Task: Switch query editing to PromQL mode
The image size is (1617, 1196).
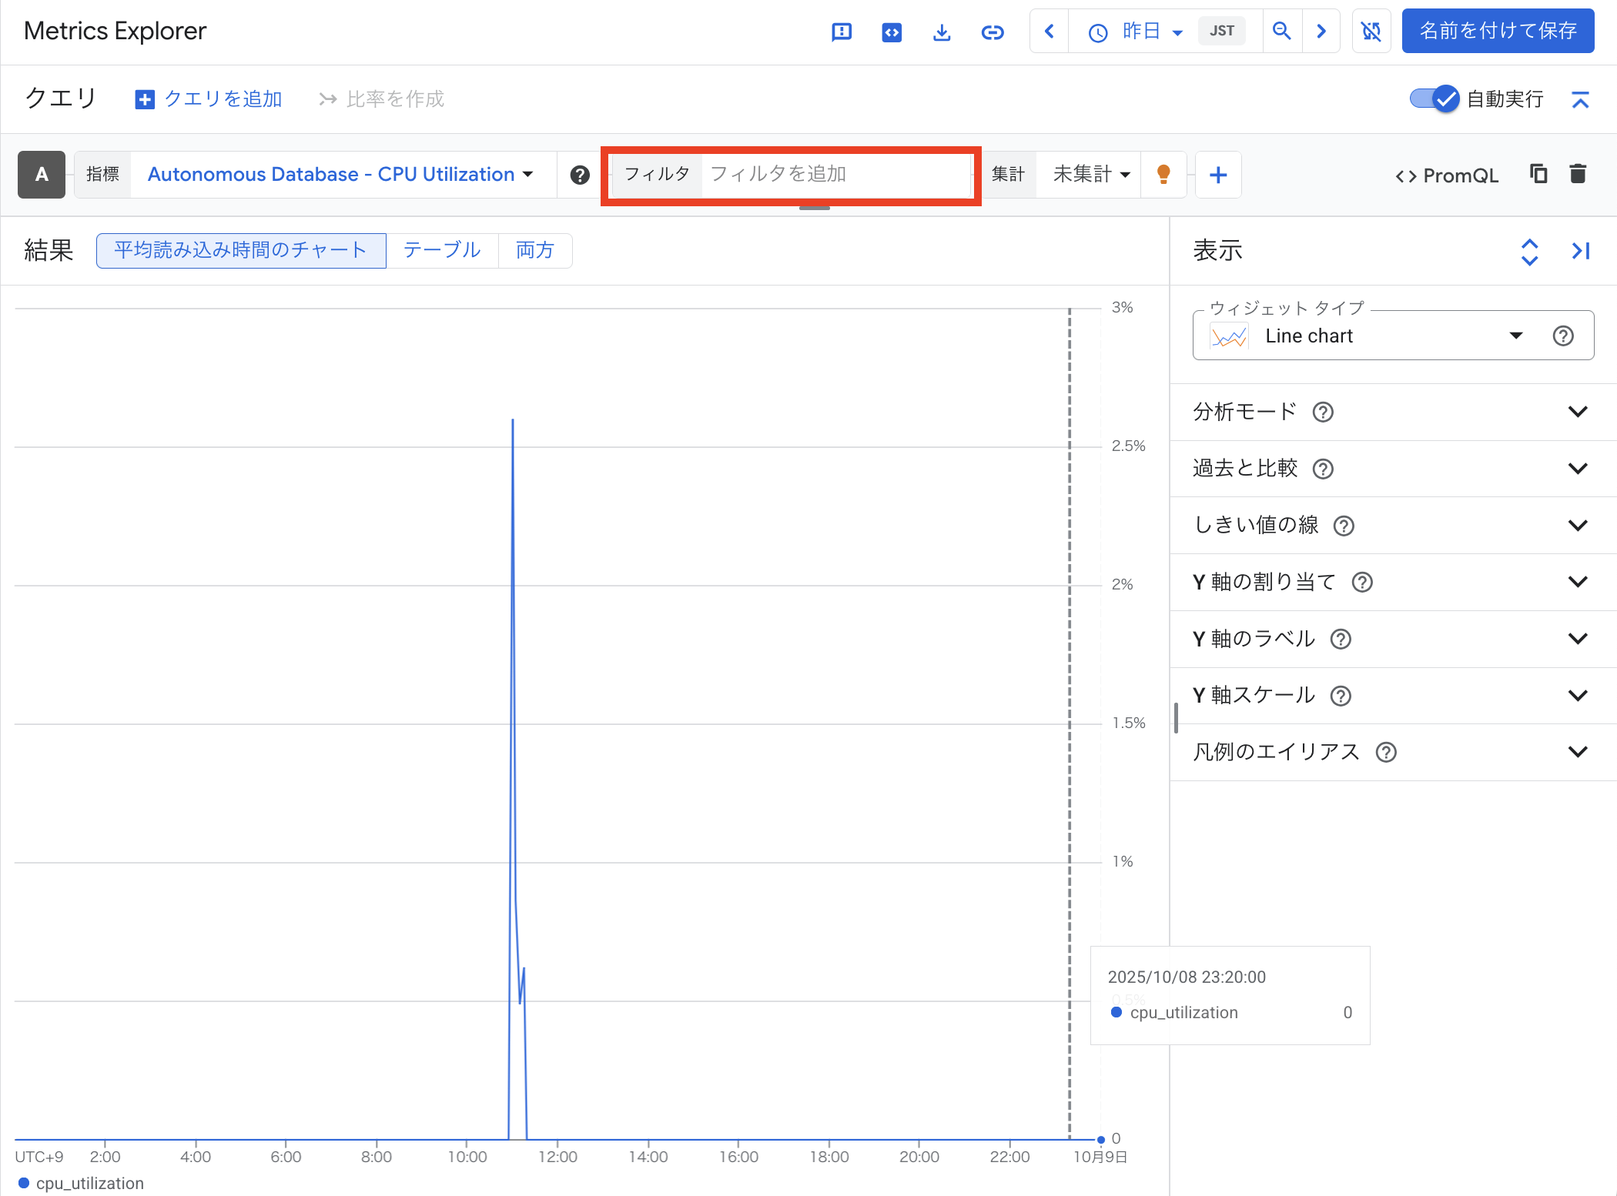Action: (x=1446, y=175)
